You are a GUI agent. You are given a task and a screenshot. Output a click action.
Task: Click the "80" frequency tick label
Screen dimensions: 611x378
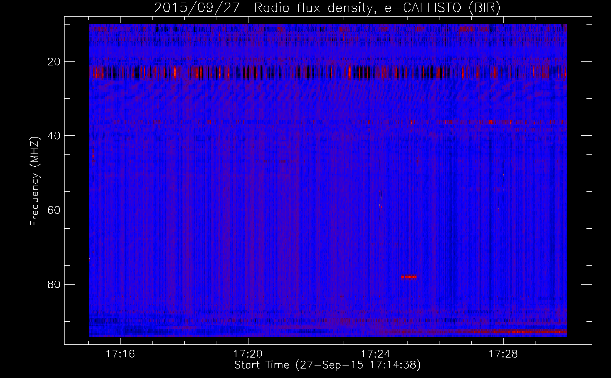coord(55,284)
